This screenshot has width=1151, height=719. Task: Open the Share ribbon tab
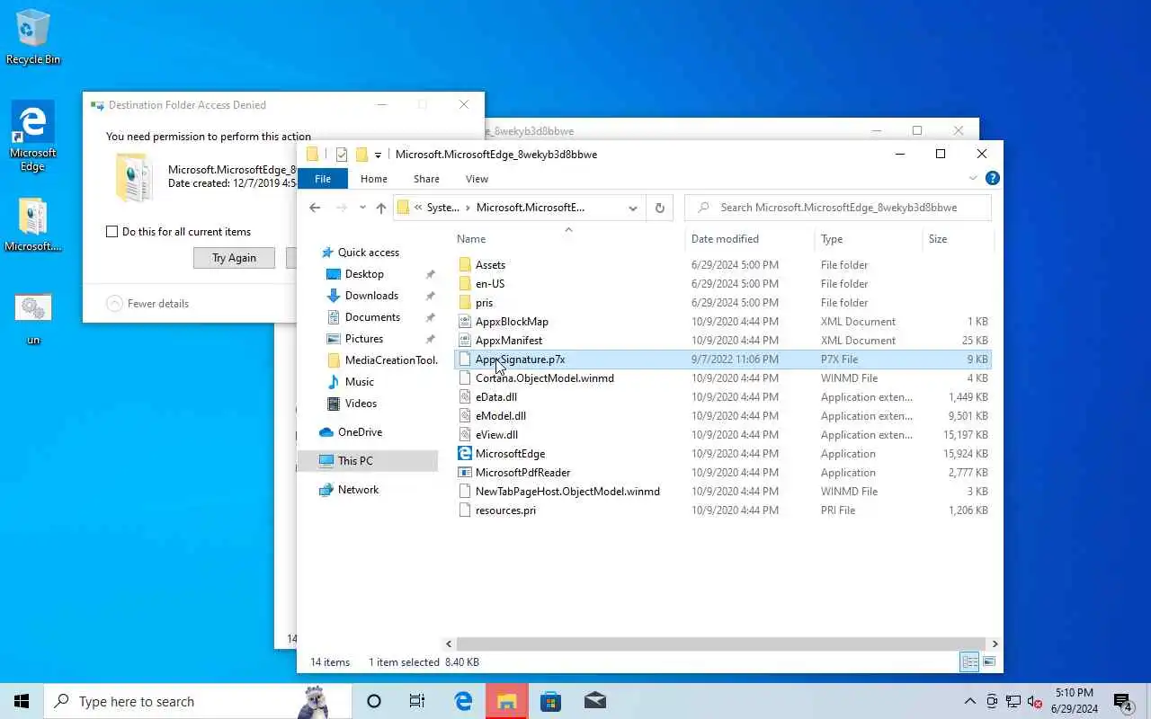426,179
